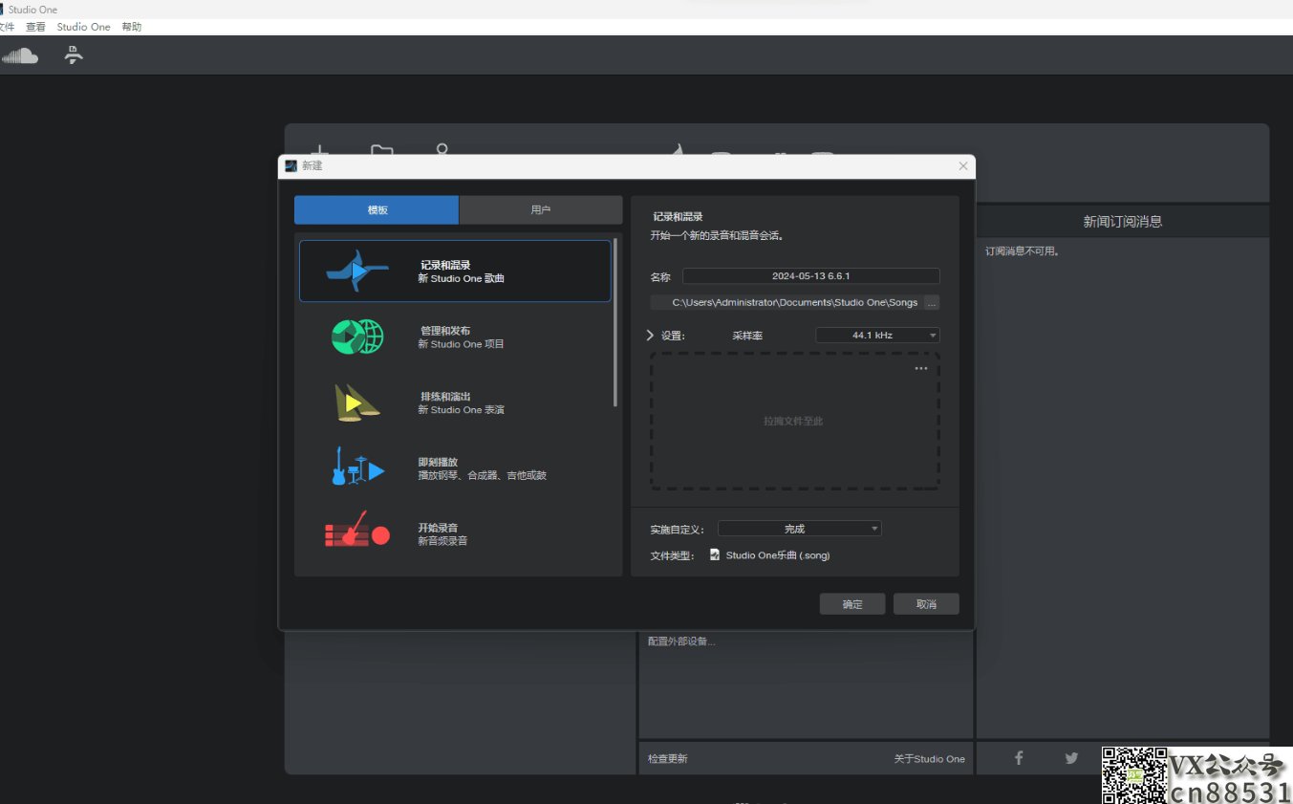Click the Twitter icon on start page
The width and height of the screenshot is (1293, 804).
[x=1071, y=758]
